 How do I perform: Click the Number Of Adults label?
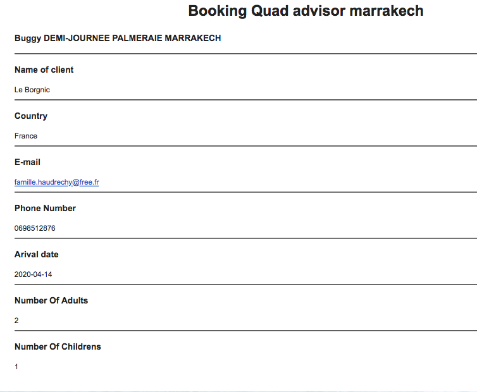pos(51,300)
